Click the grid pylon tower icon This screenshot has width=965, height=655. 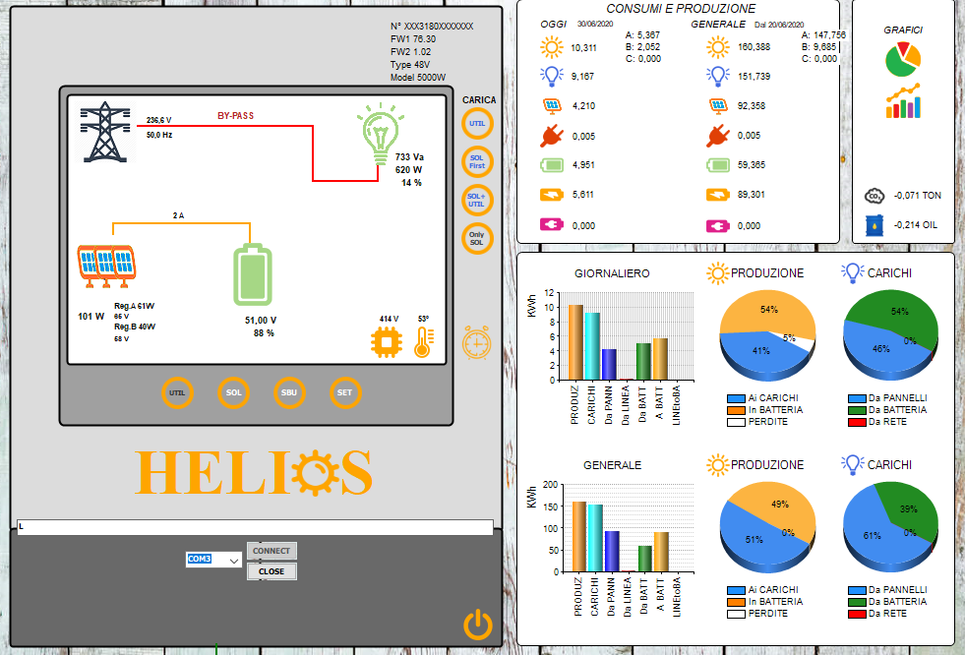(106, 132)
